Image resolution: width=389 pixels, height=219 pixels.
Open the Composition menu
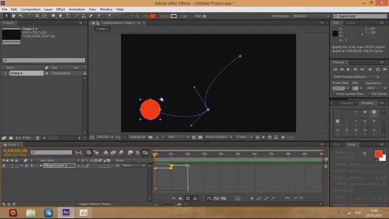coord(30,9)
